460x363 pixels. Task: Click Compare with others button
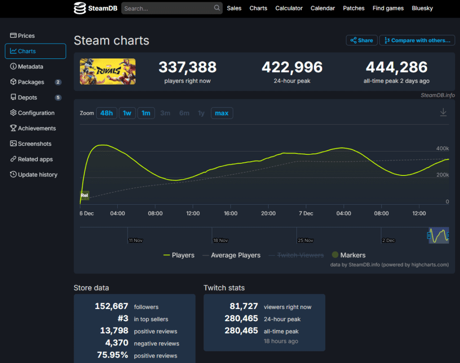[x=417, y=40]
